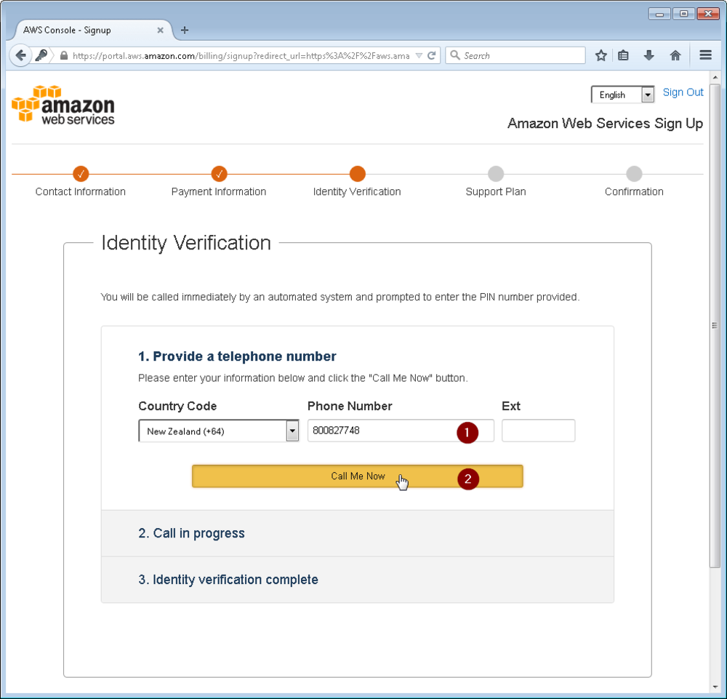The width and height of the screenshot is (727, 699).
Task: Click the key icon beside the address bar
Action: 41,56
